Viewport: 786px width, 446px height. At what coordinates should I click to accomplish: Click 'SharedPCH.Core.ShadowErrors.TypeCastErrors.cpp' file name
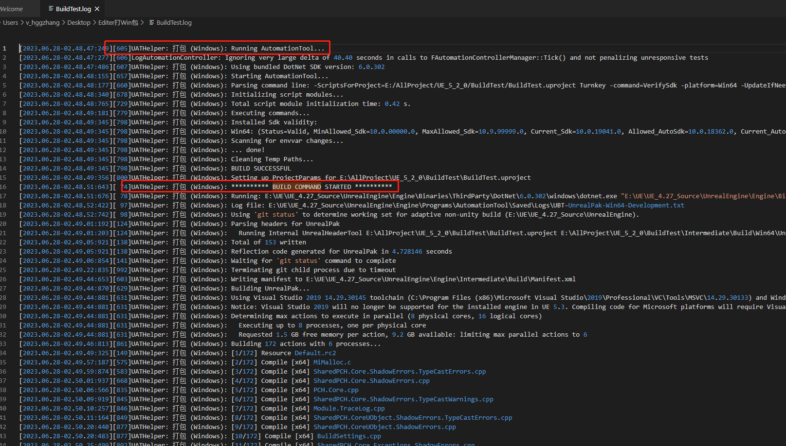(400, 372)
